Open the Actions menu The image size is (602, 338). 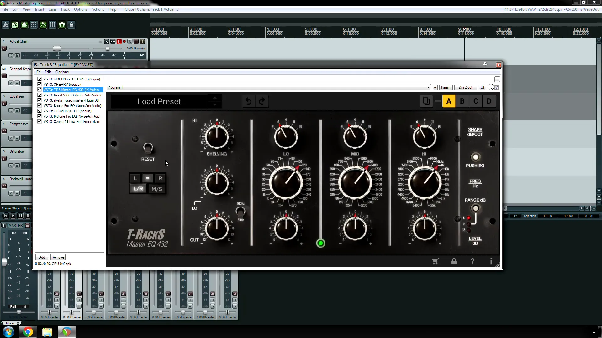(98, 9)
